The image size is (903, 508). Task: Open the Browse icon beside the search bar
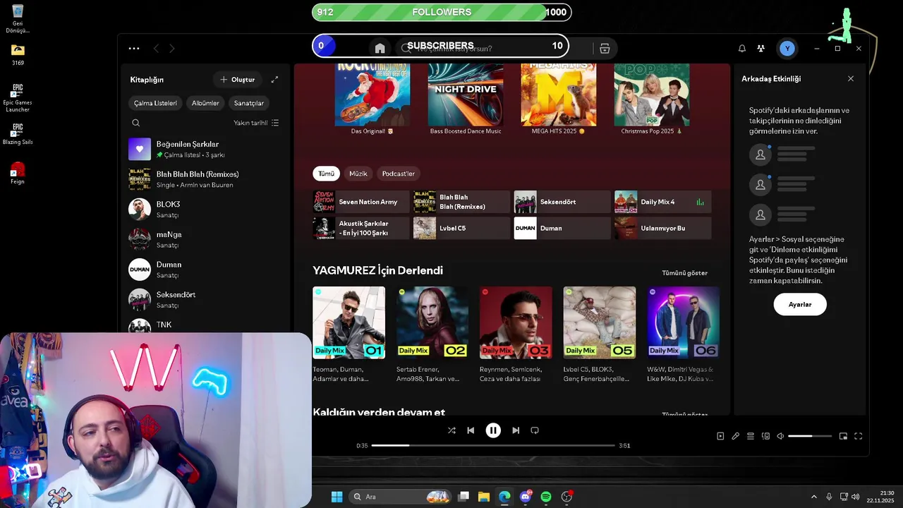tap(605, 49)
